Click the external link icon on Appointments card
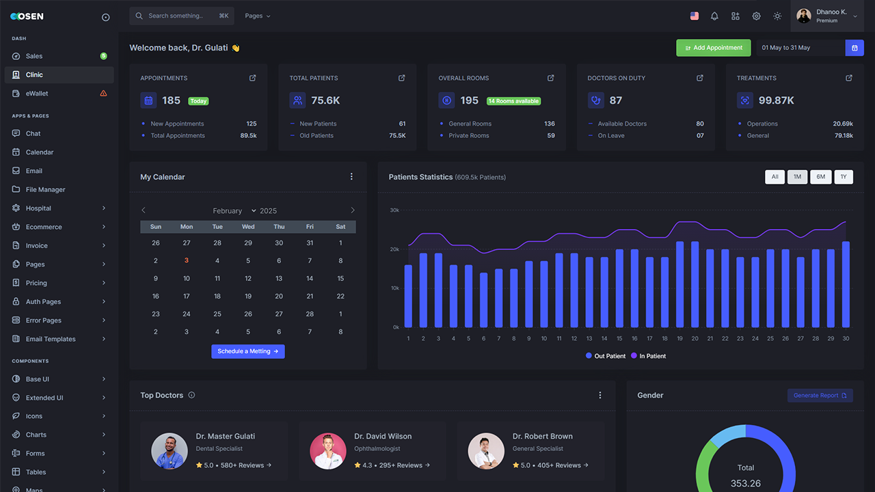This screenshot has width=875, height=492. tap(252, 78)
